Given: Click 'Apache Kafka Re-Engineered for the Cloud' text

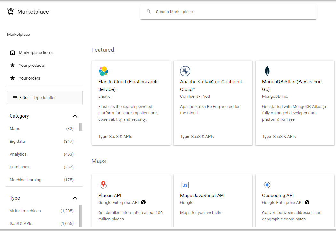Looking at the screenshot, I should 210,110.
